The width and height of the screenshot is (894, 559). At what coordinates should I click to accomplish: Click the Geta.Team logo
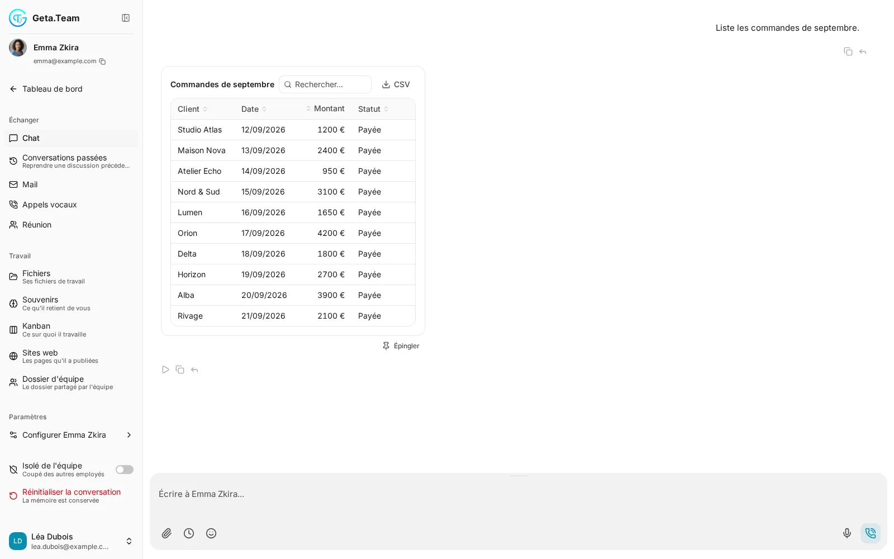click(x=18, y=18)
